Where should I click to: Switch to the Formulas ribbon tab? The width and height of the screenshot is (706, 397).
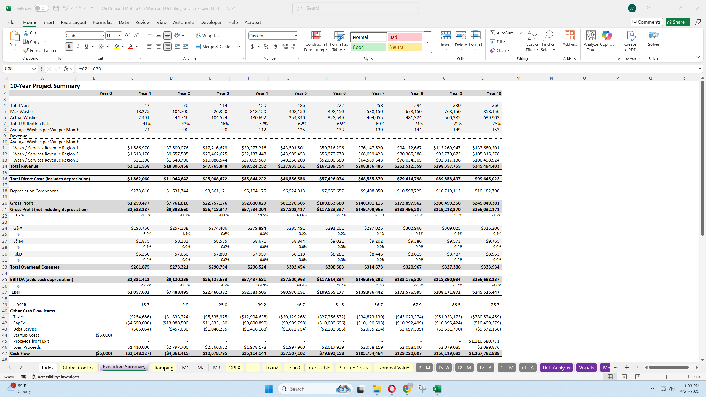coord(103,22)
